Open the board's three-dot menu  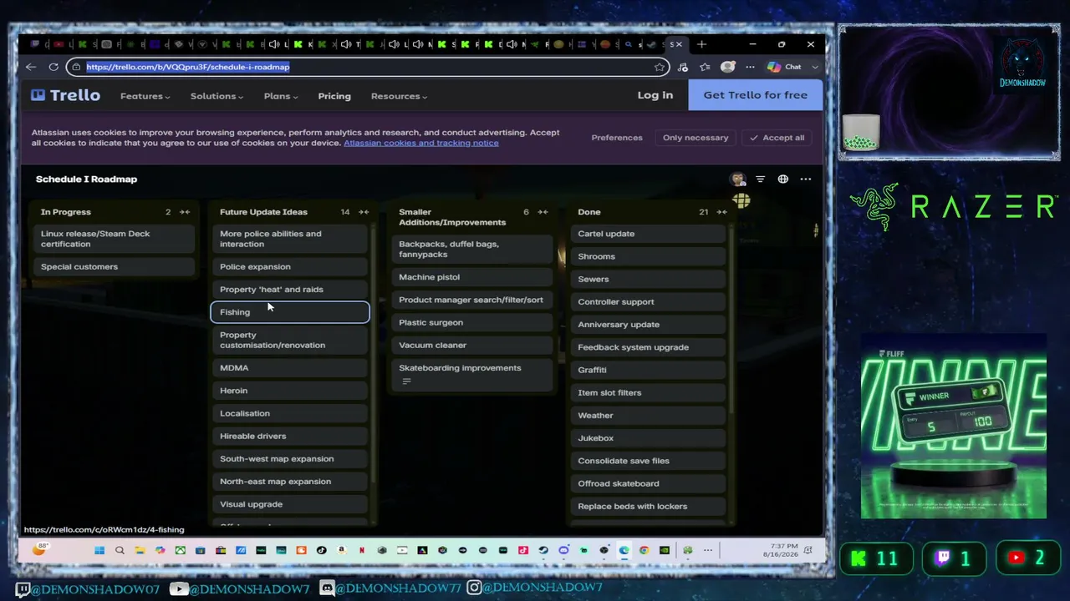pos(805,179)
